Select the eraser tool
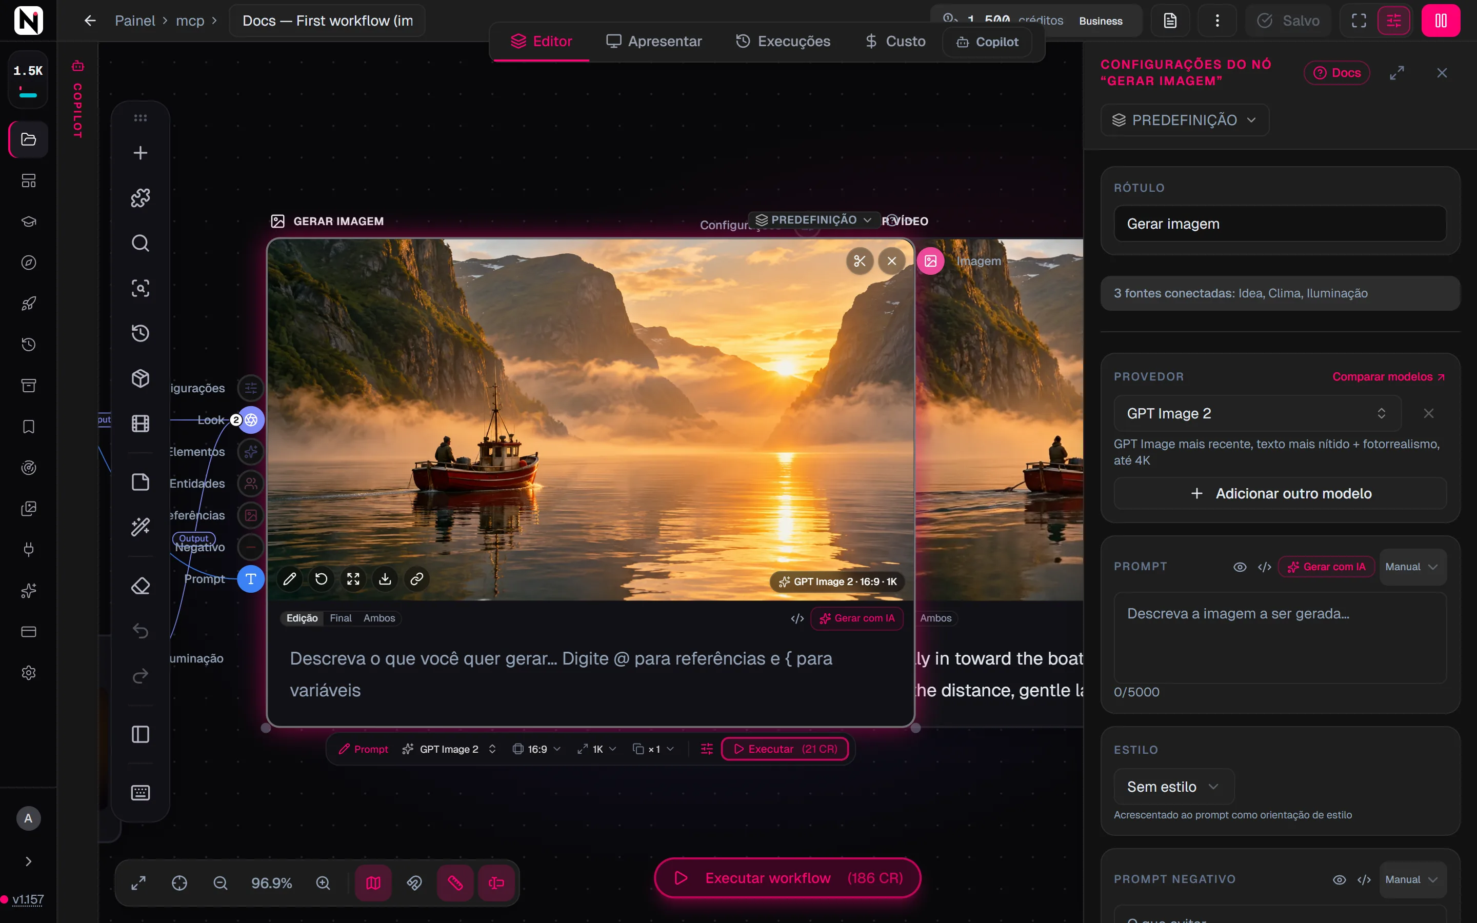The height and width of the screenshot is (923, 1477). coord(141,586)
